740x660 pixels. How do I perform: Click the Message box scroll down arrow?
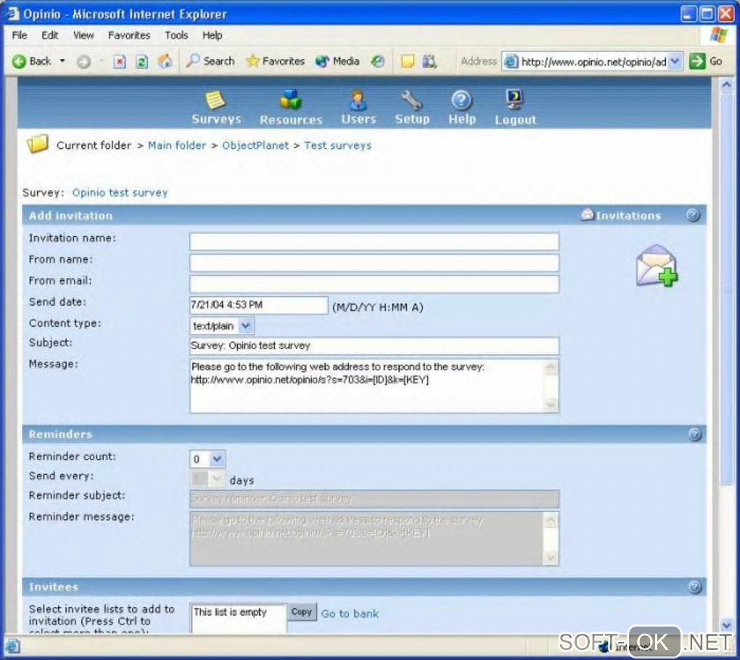click(x=551, y=404)
